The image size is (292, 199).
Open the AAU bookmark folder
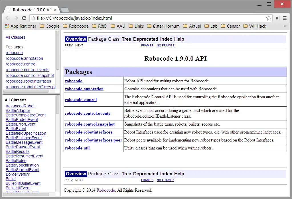[118, 26]
